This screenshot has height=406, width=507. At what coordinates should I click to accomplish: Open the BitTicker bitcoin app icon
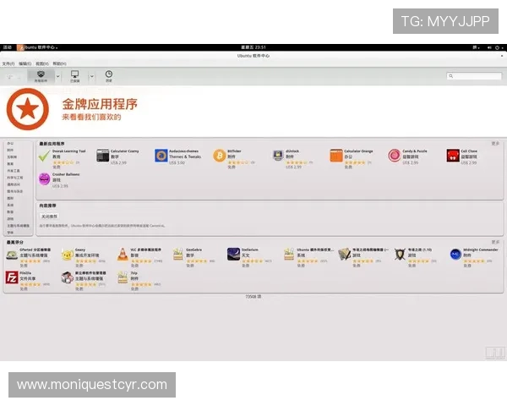coord(219,156)
